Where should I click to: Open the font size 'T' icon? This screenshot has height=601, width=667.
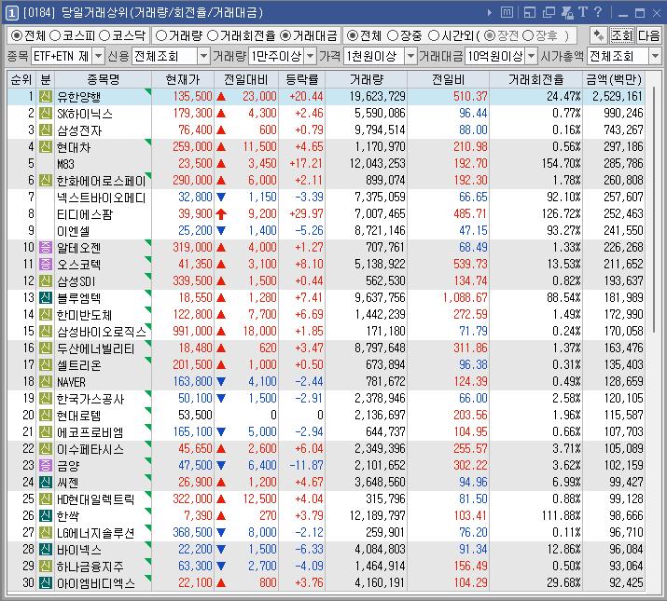point(583,12)
